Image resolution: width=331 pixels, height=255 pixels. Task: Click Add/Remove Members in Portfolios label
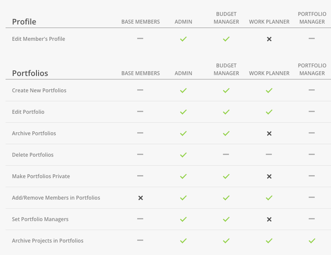(56, 198)
